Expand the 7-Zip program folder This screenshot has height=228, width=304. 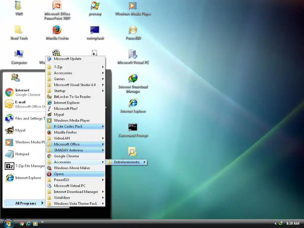pyautogui.click(x=75, y=67)
